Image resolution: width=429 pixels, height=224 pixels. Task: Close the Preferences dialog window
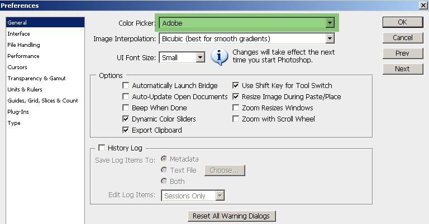422,5
